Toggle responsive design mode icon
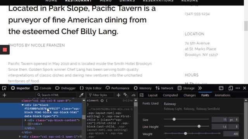 pos(231,88)
